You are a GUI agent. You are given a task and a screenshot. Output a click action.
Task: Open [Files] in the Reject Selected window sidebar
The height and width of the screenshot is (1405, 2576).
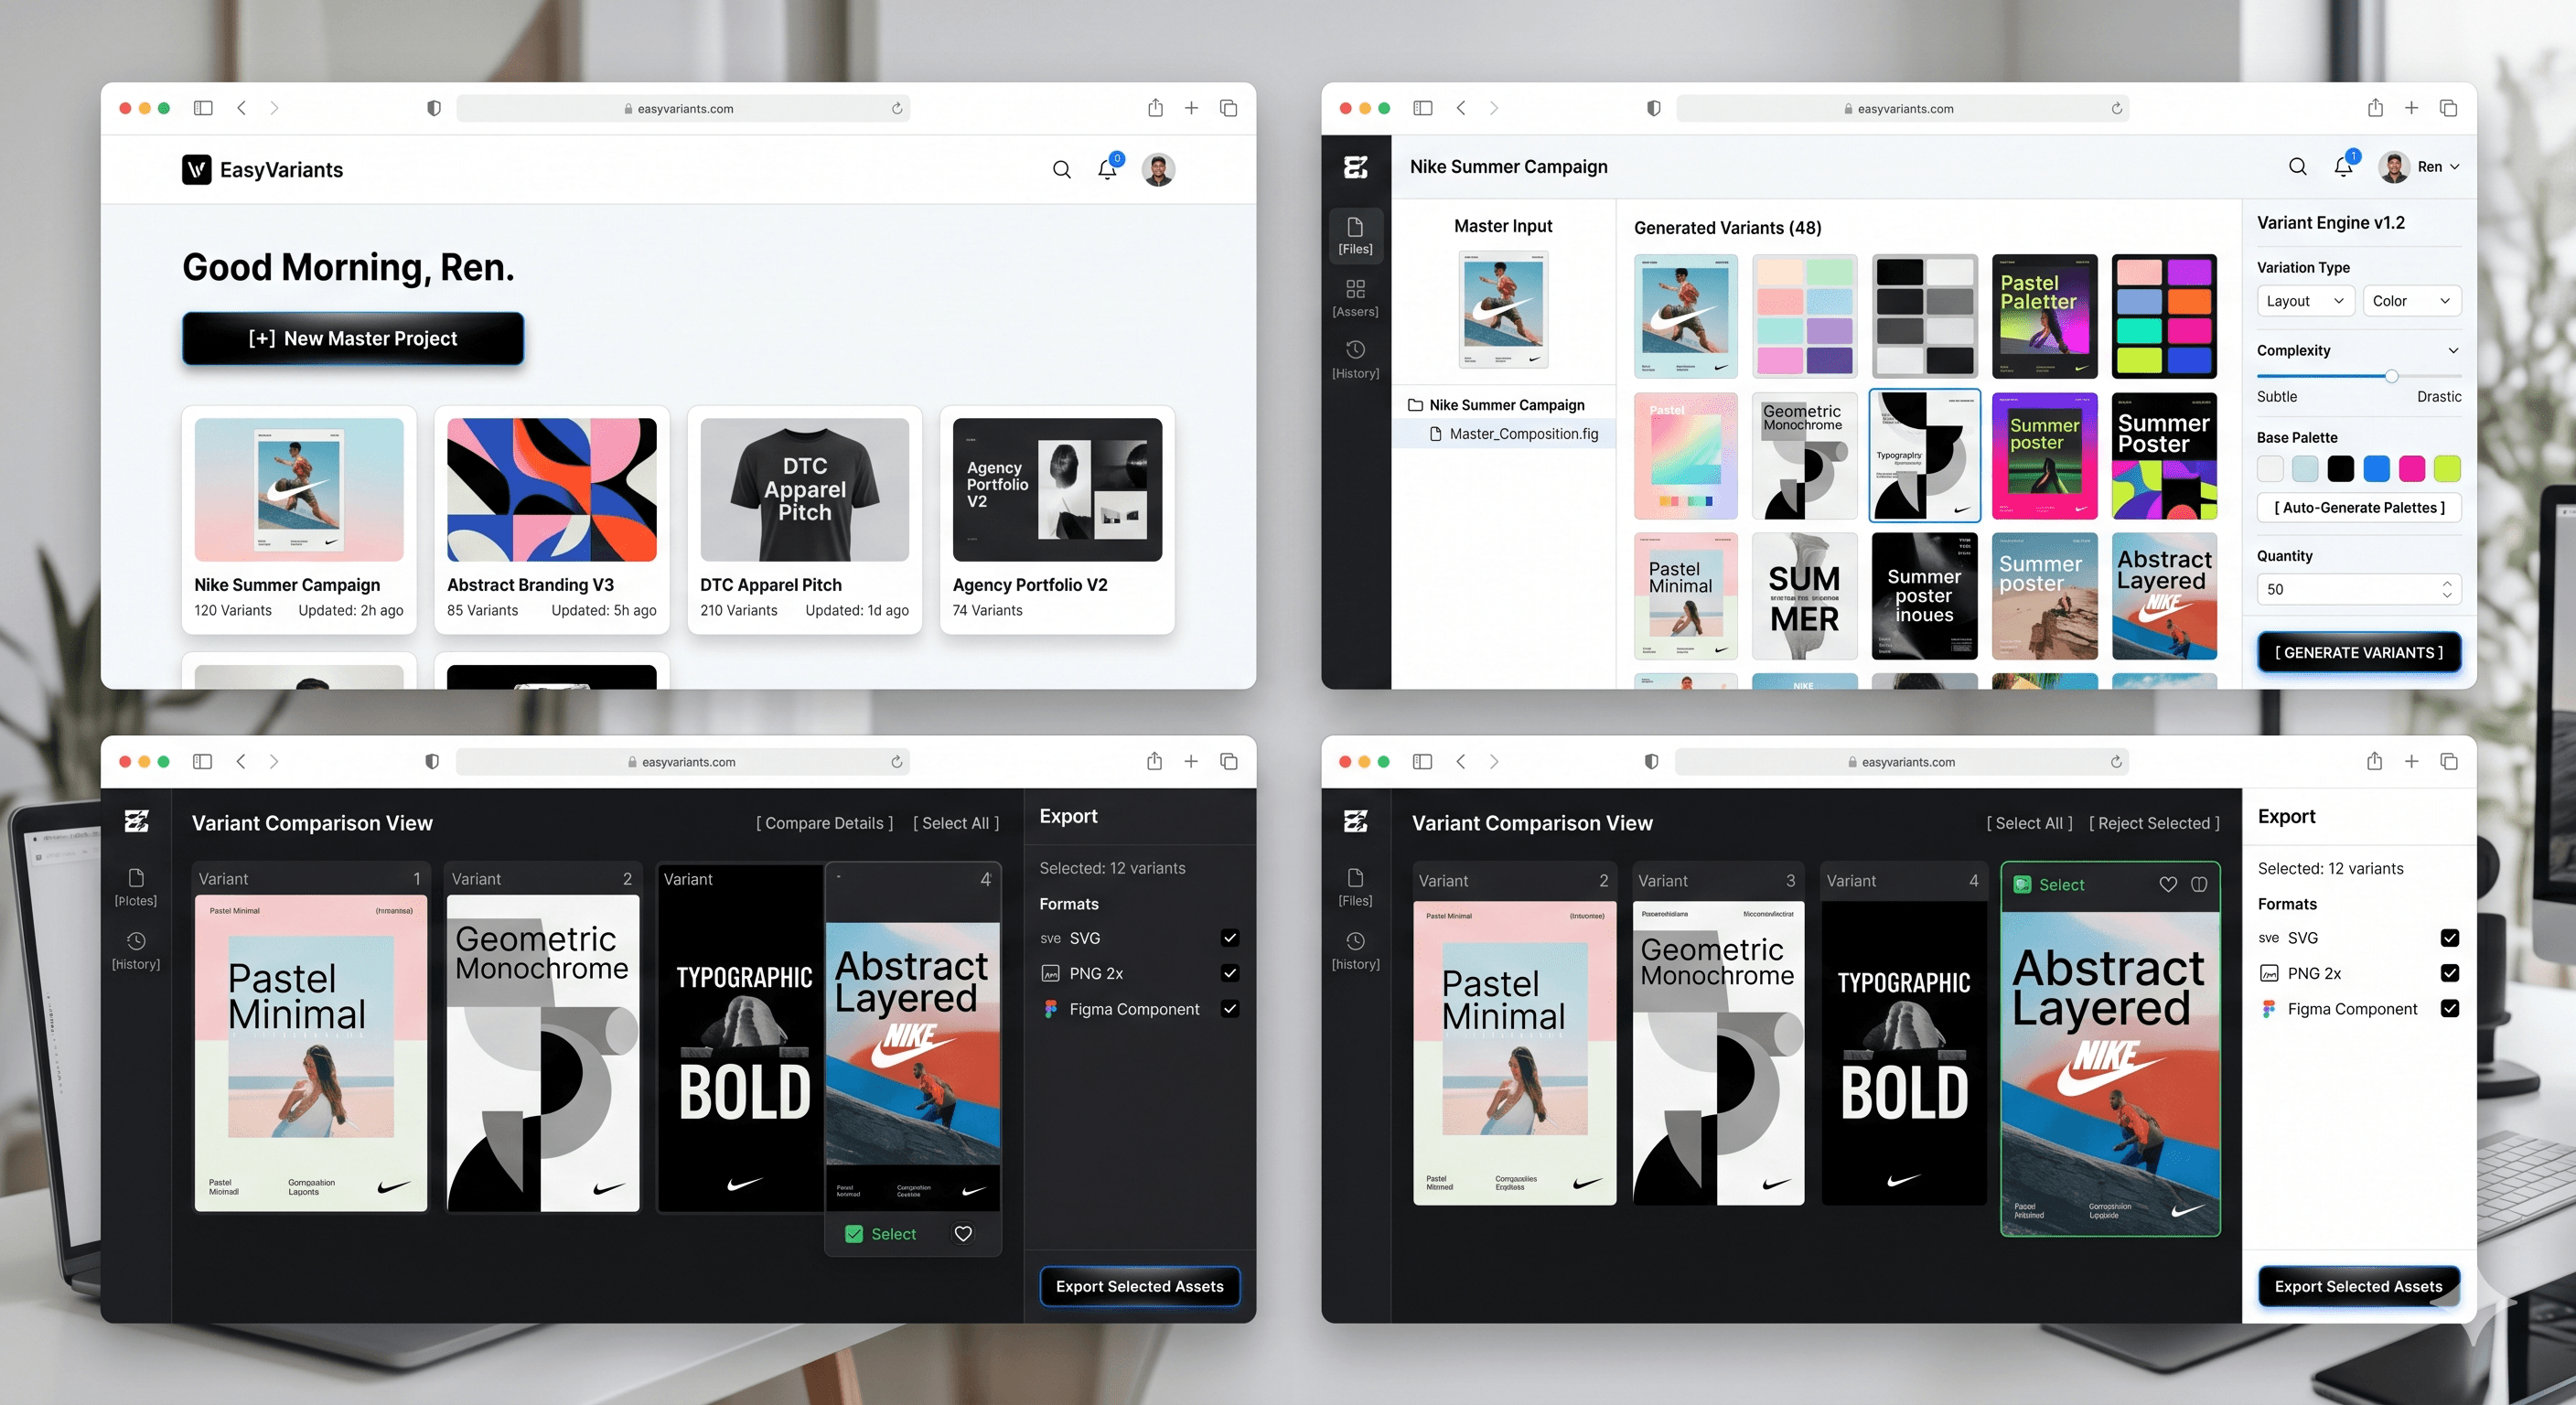click(1356, 887)
